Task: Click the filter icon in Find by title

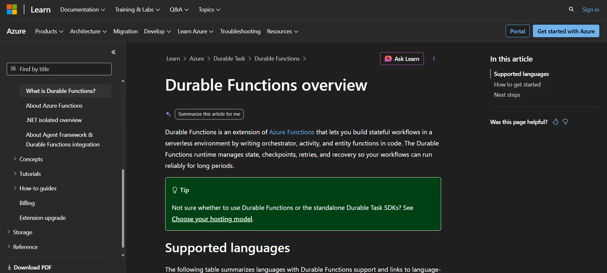Action: [x=13, y=69]
